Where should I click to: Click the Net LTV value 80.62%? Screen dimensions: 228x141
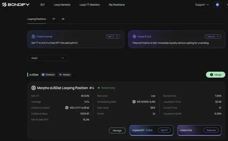point(85,96)
